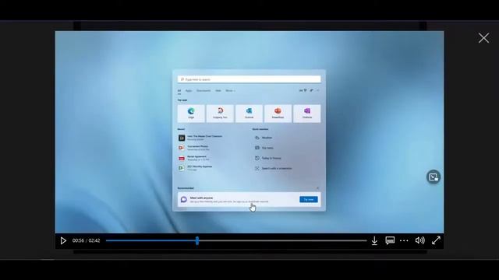Click the Weather quick search

tap(264, 138)
